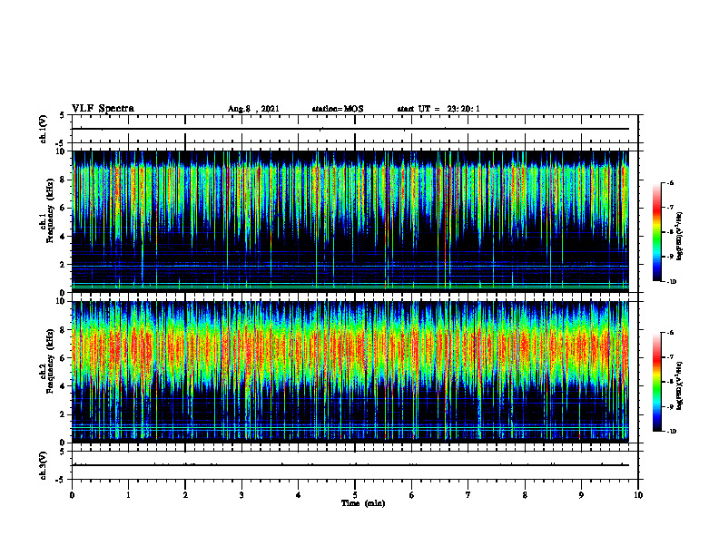Click time axis tick label "5"

[x=355, y=495]
